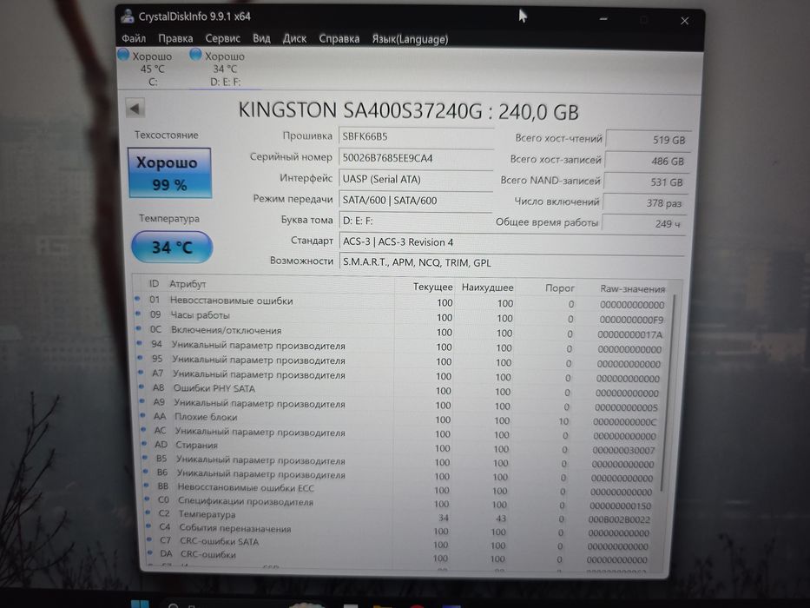Click the power on hours value 249 ч
The image size is (810, 608).
click(x=644, y=224)
